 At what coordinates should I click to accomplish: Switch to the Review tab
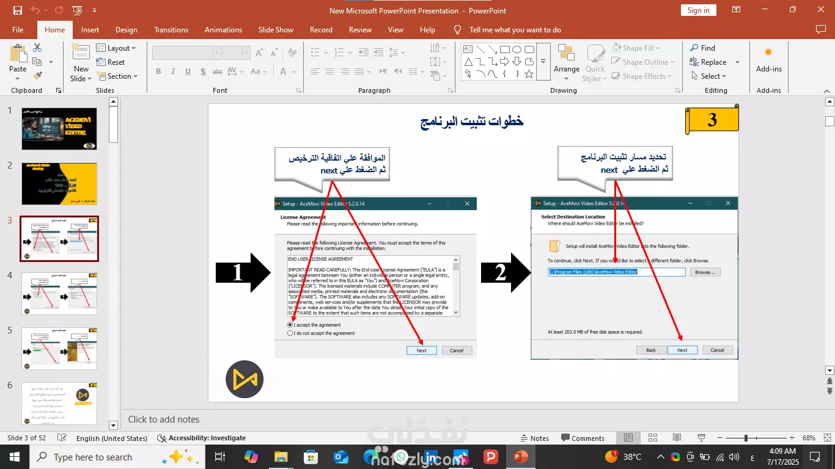tap(360, 30)
